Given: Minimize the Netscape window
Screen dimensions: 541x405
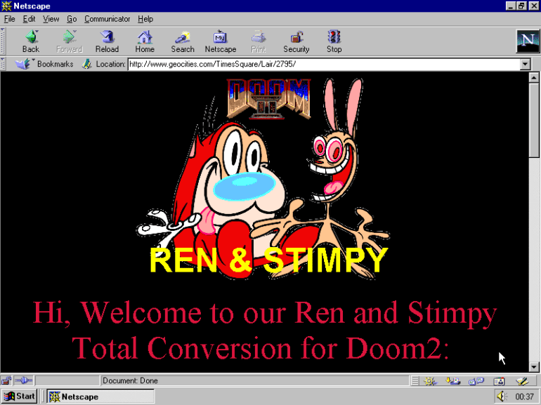Looking at the screenshot, I should 511,6.
